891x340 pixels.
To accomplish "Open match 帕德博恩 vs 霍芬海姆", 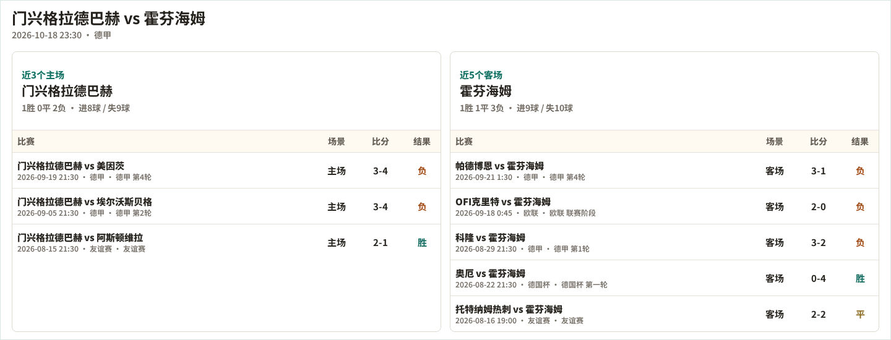I will pyautogui.click(x=499, y=166).
